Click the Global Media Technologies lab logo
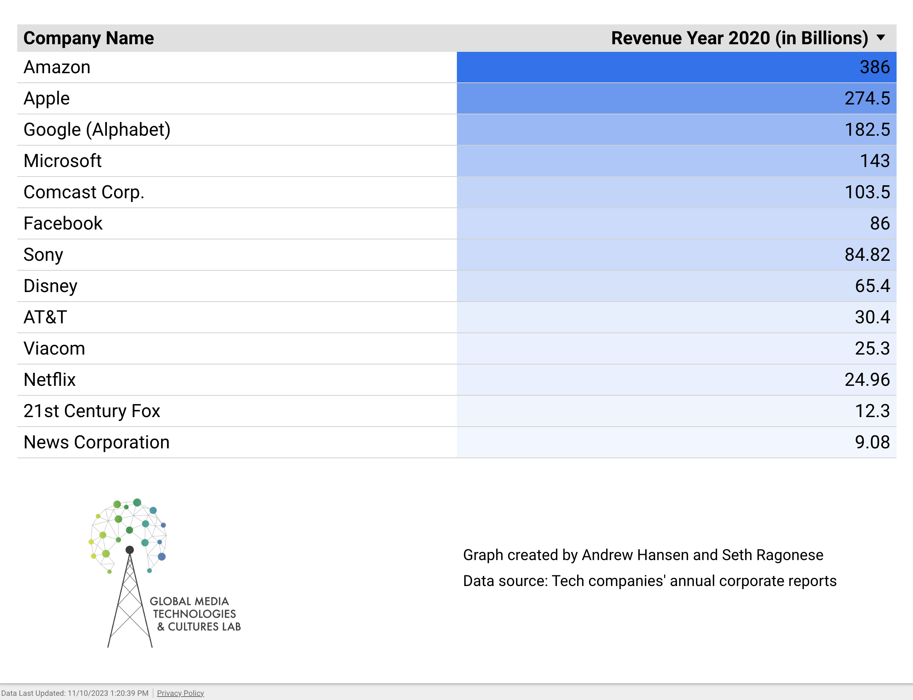The width and height of the screenshot is (913, 700). coord(165,573)
